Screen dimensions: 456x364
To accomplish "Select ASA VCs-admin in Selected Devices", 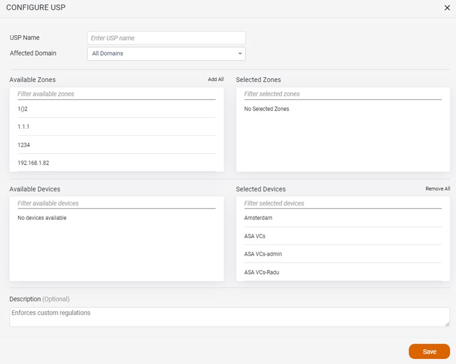I will pos(343,254).
